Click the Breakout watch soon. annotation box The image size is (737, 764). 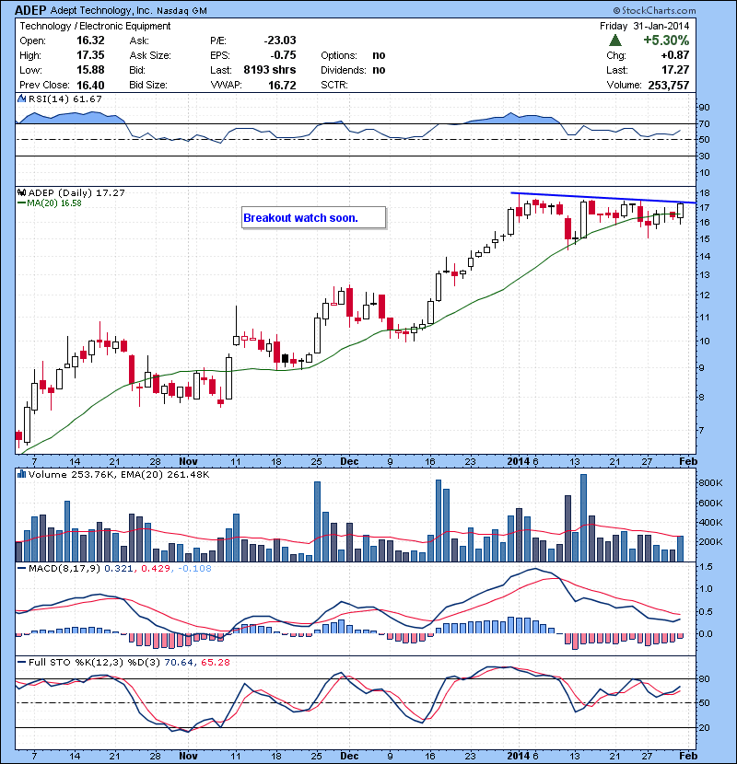tap(313, 217)
